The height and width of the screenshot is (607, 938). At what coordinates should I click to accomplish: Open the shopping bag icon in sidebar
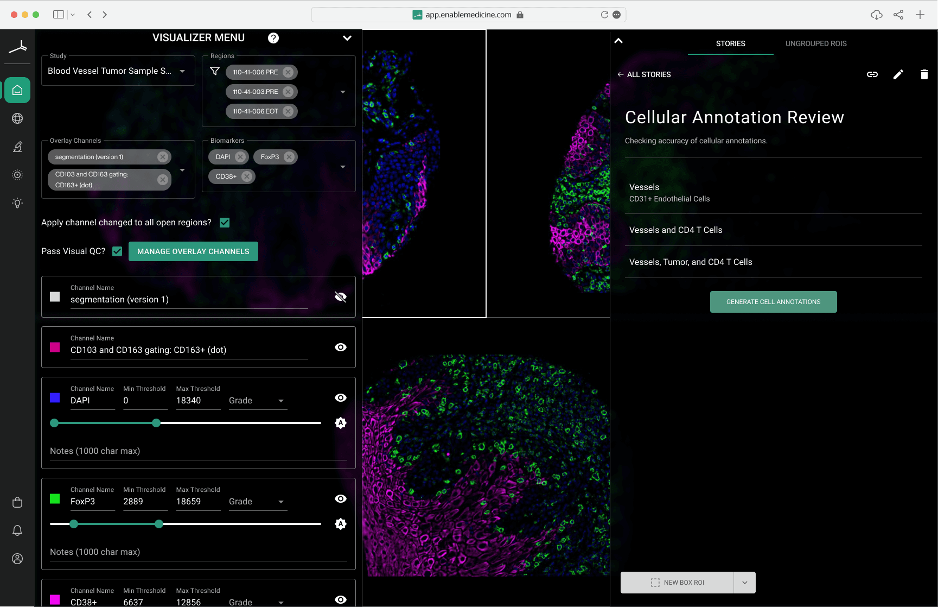coord(17,502)
